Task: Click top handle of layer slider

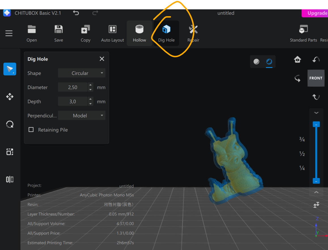Action: coord(316,125)
